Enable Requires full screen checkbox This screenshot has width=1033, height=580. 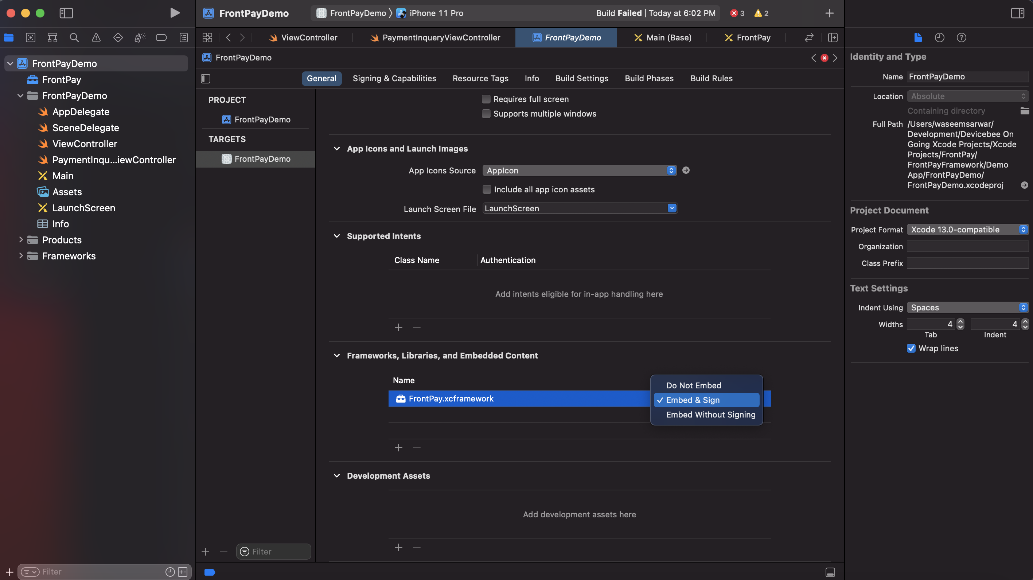coord(486,99)
